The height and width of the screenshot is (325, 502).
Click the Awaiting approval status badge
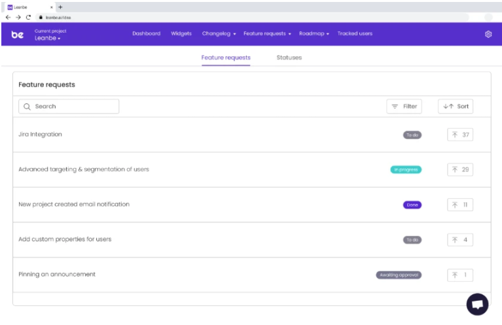pos(399,275)
